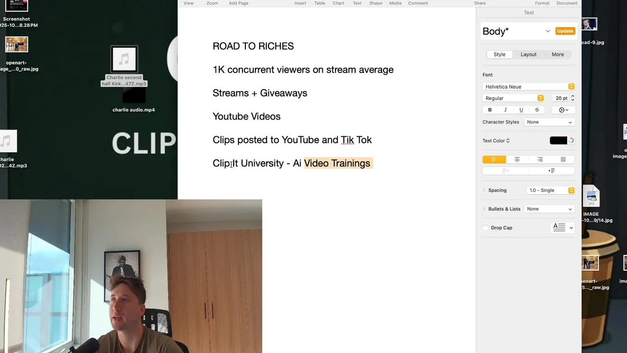
Task: Open the View toolbar item
Action: 189,3
